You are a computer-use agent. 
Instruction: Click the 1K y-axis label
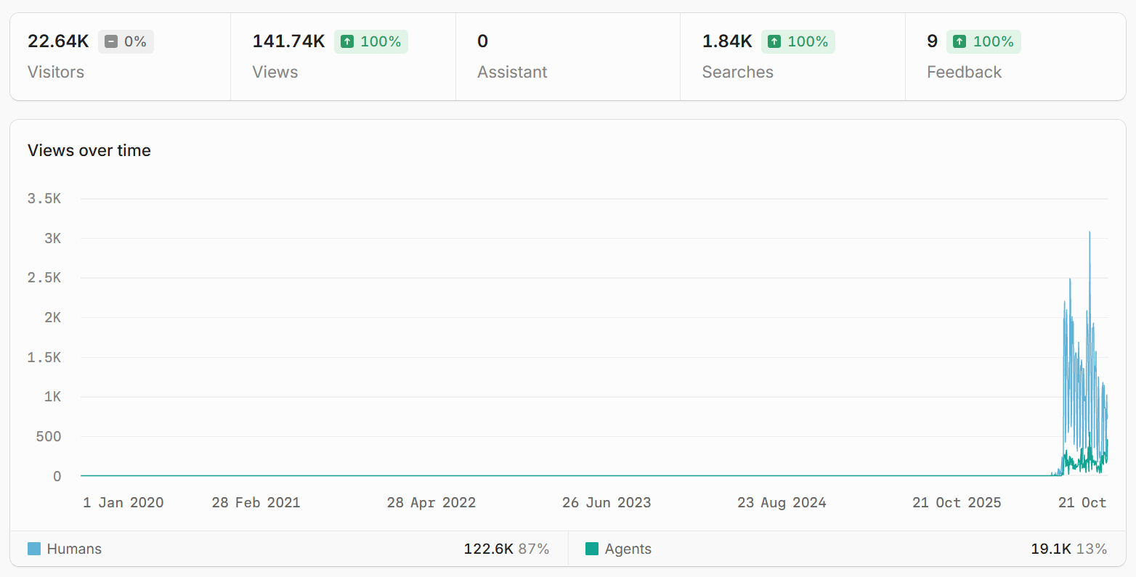[x=53, y=396]
